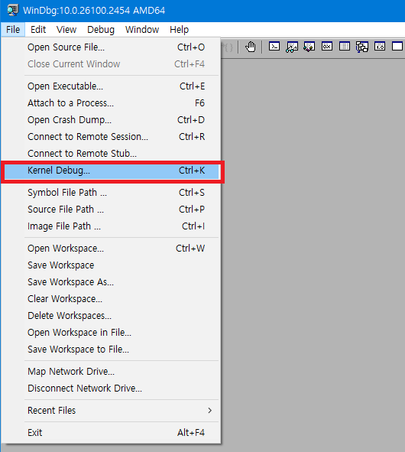Choose Save Workspace to File
This screenshot has height=452, width=405.
click(x=111, y=350)
